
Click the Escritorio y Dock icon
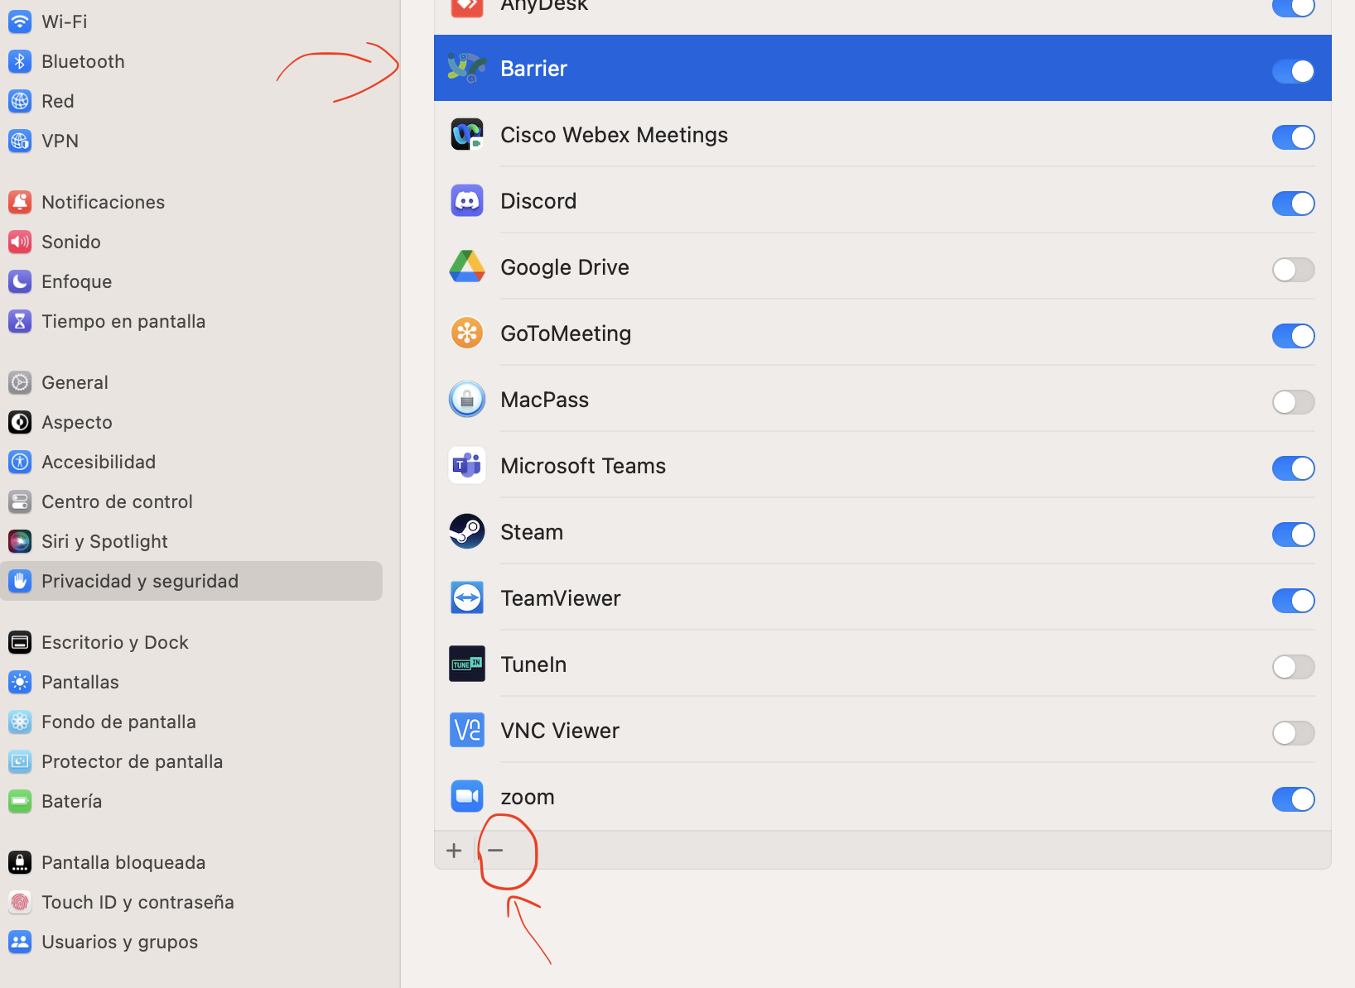click(20, 642)
